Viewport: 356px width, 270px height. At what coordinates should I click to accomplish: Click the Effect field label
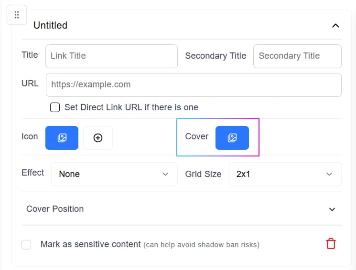pyautogui.click(x=32, y=173)
